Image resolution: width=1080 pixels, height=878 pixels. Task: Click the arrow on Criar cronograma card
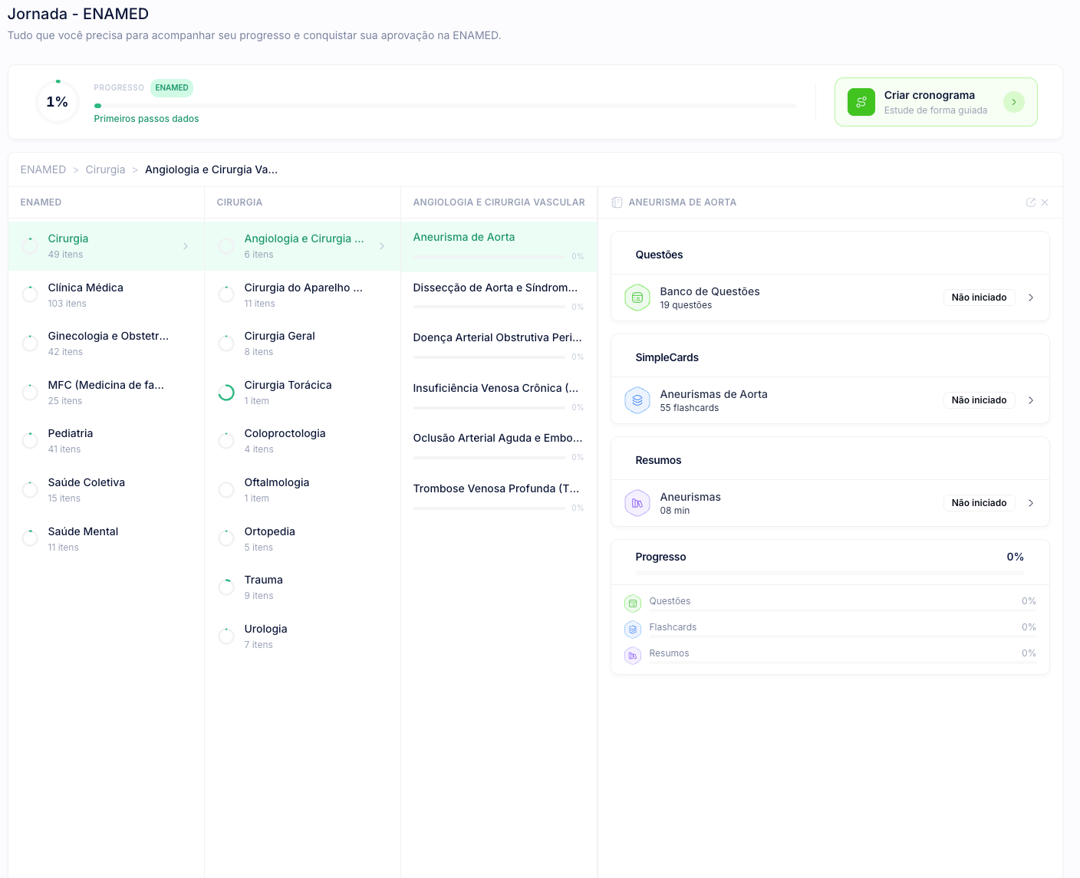1013,102
